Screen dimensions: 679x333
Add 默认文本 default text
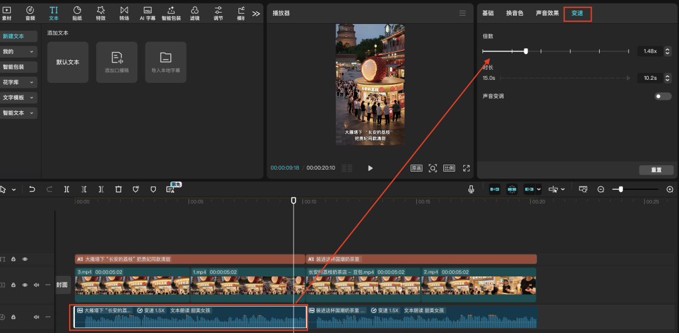pos(68,62)
